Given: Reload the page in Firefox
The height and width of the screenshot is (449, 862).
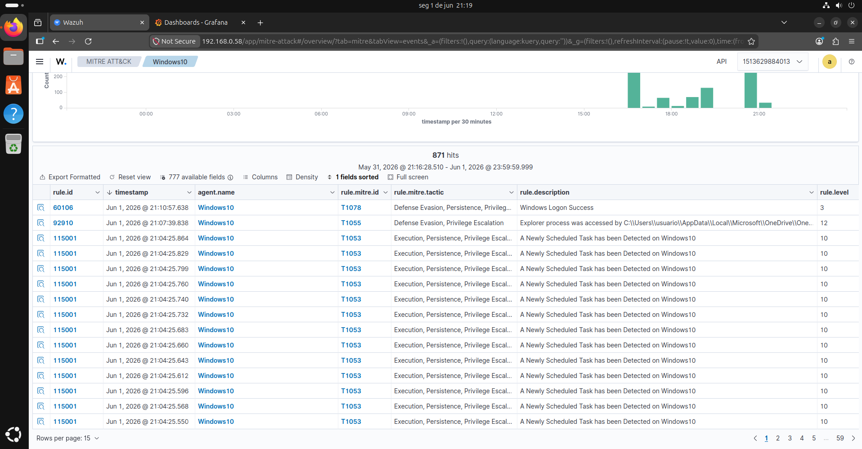Looking at the screenshot, I should 88,41.
